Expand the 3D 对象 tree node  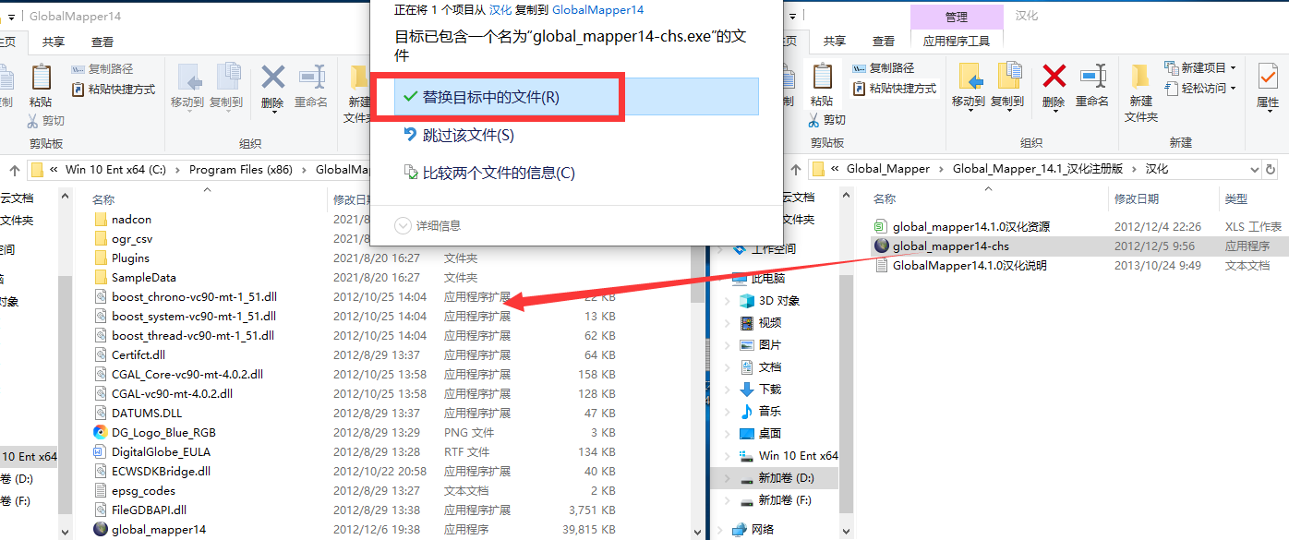point(729,301)
